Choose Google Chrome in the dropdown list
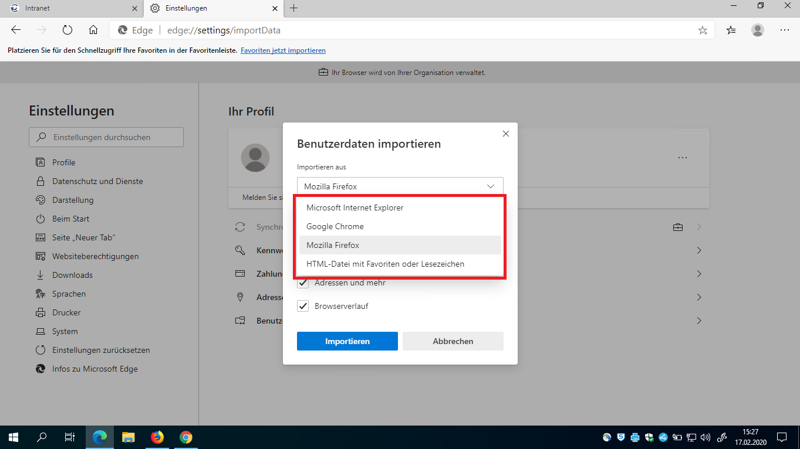The width and height of the screenshot is (800, 449). 335,226
